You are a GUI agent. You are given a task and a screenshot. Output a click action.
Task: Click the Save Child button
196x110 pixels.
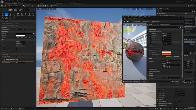click(x=176, y=56)
